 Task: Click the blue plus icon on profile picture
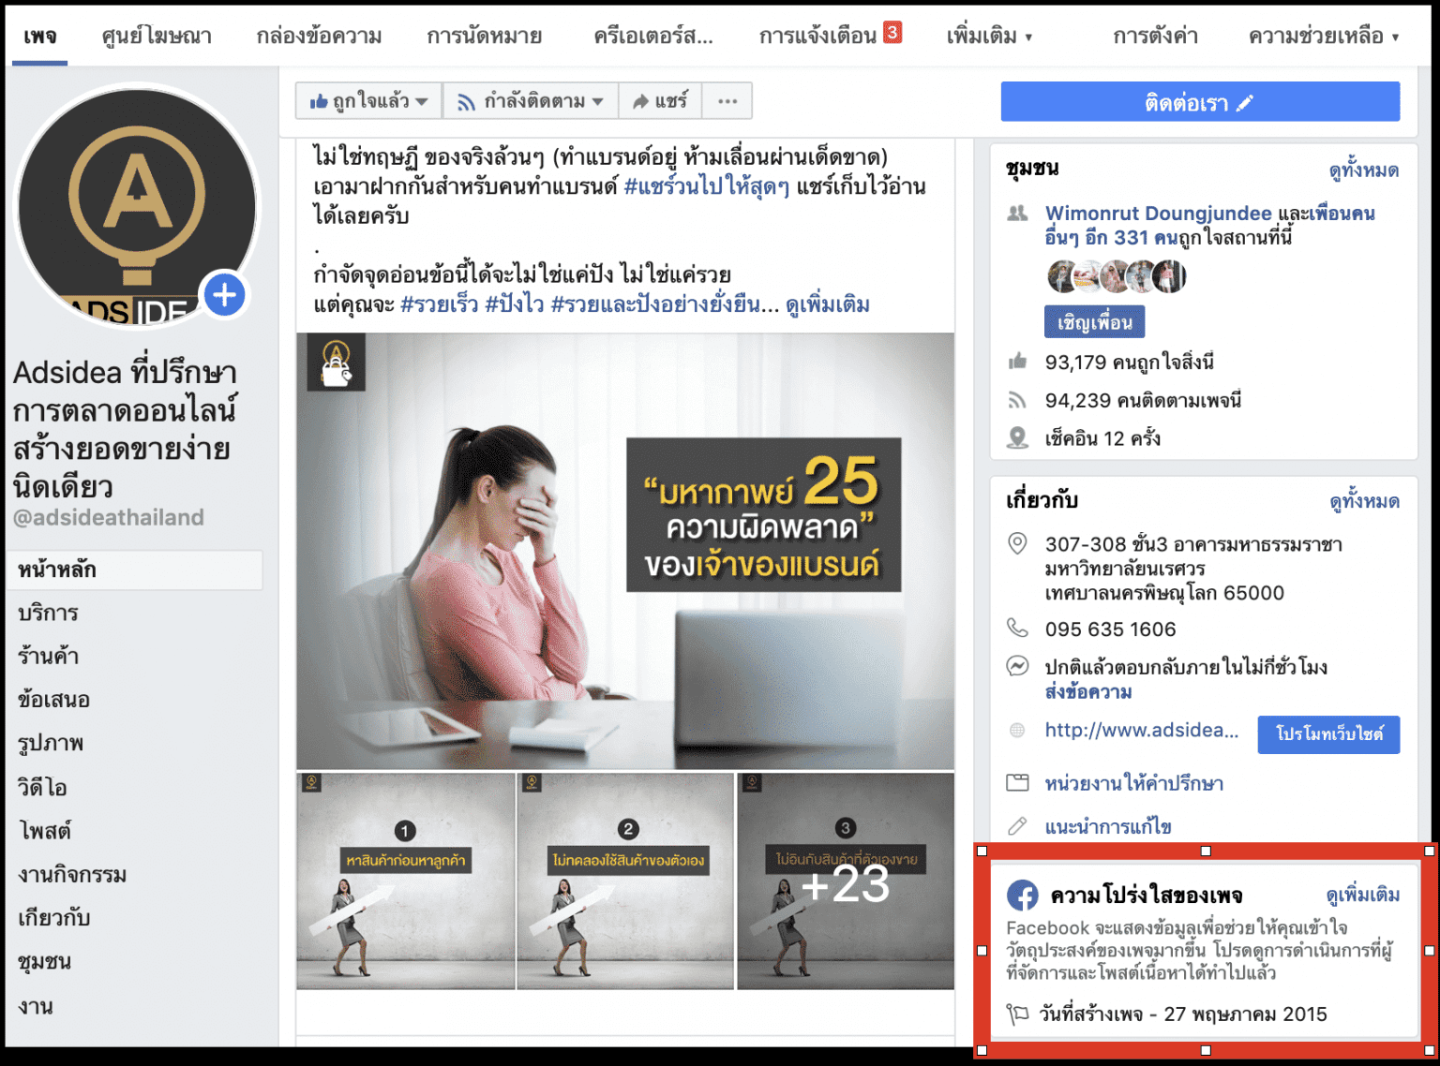click(225, 295)
